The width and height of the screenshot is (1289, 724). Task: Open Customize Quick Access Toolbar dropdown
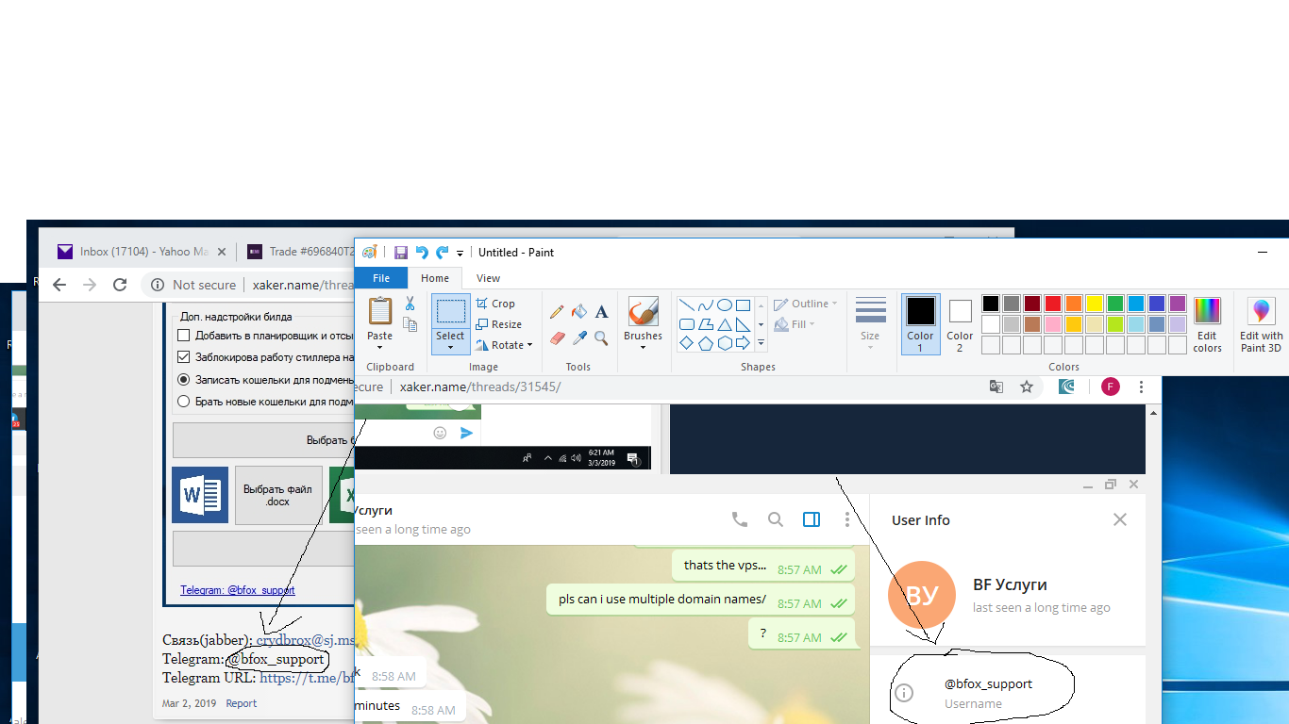click(x=460, y=253)
